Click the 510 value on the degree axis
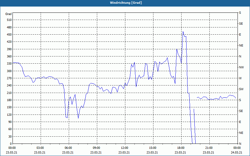Image resolution: width=250 pixels, height=156 pixels. pos(9,20)
